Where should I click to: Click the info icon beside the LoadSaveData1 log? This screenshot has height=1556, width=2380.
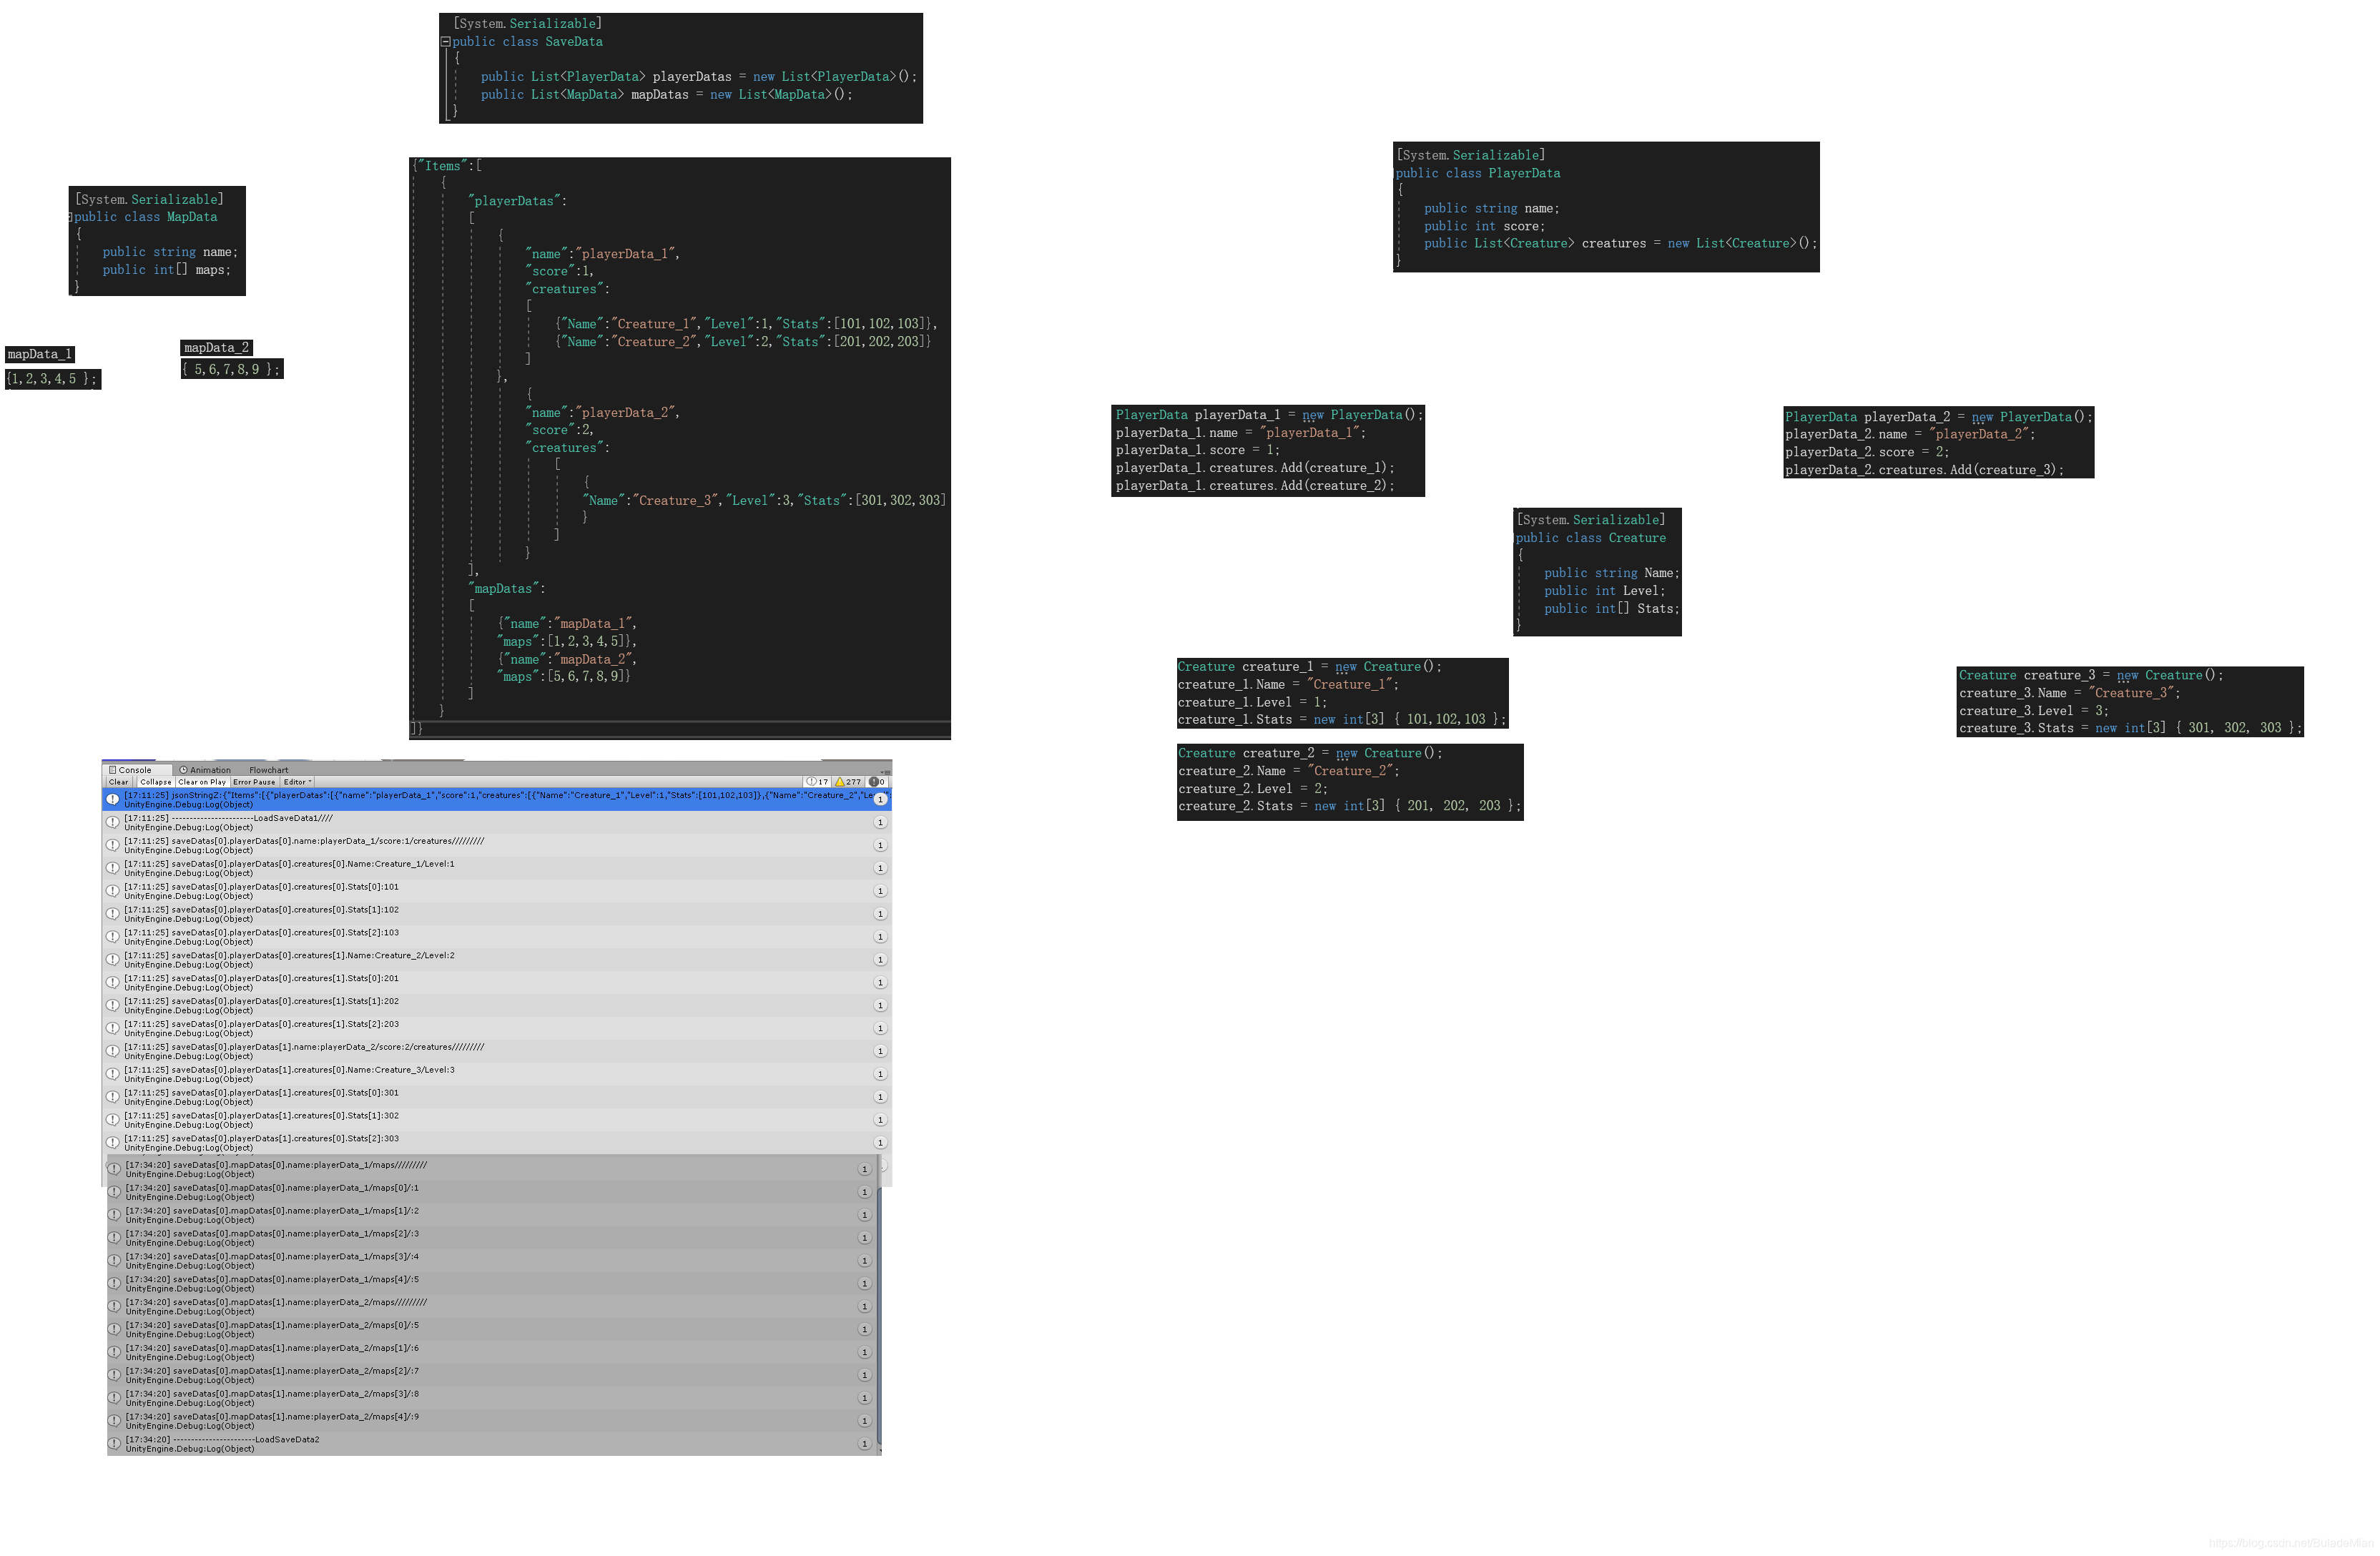113,822
